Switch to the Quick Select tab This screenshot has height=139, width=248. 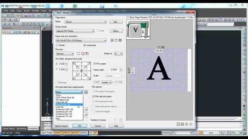tap(9, 129)
